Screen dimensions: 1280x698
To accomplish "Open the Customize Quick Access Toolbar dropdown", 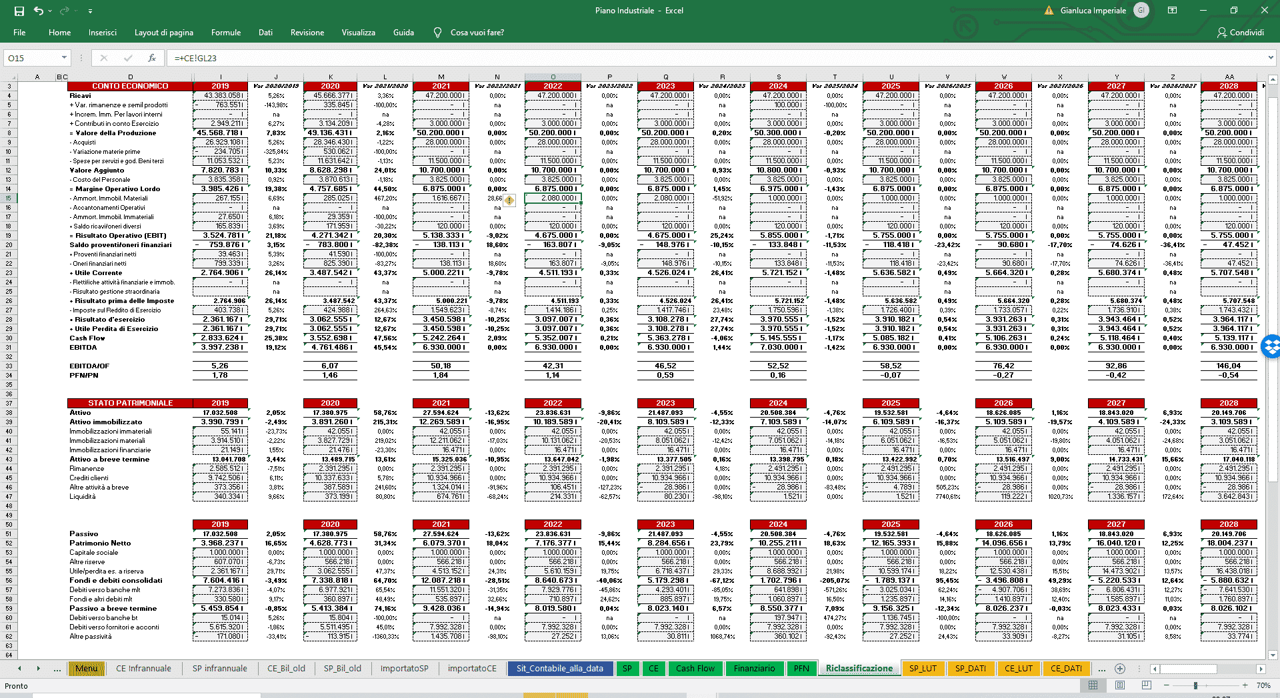I will pyautogui.click(x=90, y=11).
